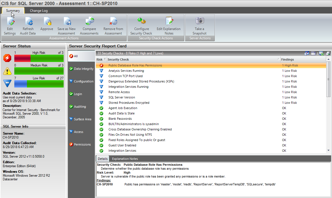Viewport: 332px width, 198px height.
Task: Select the Integration Services row
Action: pos(211,151)
